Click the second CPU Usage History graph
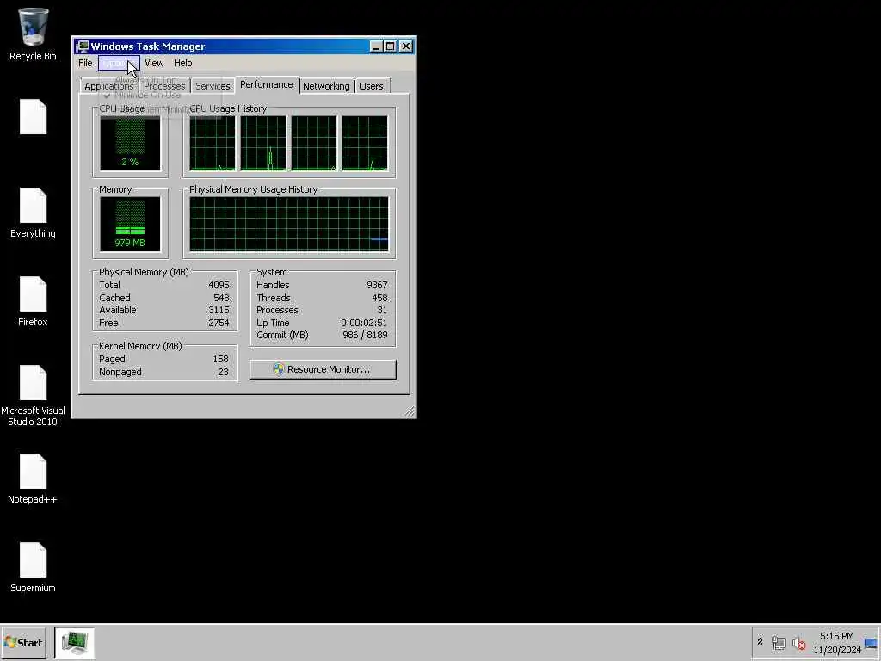The width and height of the screenshot is (881, 661). [x=263, y=144]
